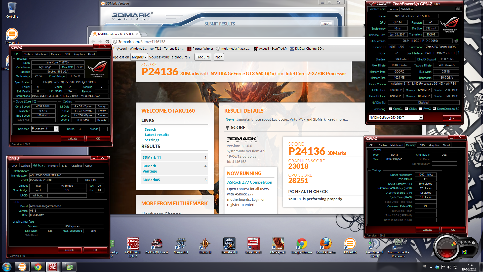Click Validate in top-left CPU-Z window
The image size is (483, 272).
[72, 139]
